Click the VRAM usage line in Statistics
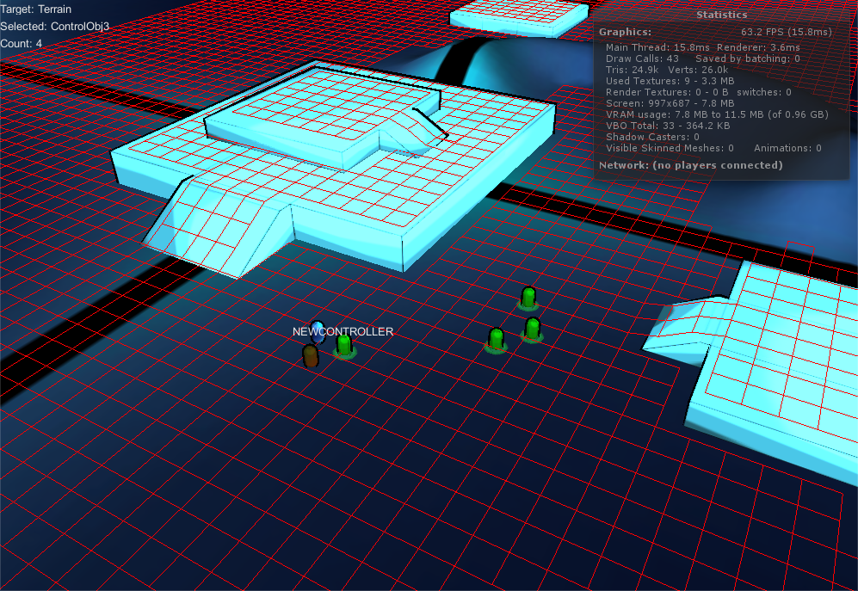Viewport: 858px width, 591px height. pyautogui.click(x=717, y=114)
